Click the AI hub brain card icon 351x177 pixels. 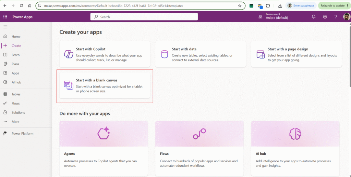(295, 134)
